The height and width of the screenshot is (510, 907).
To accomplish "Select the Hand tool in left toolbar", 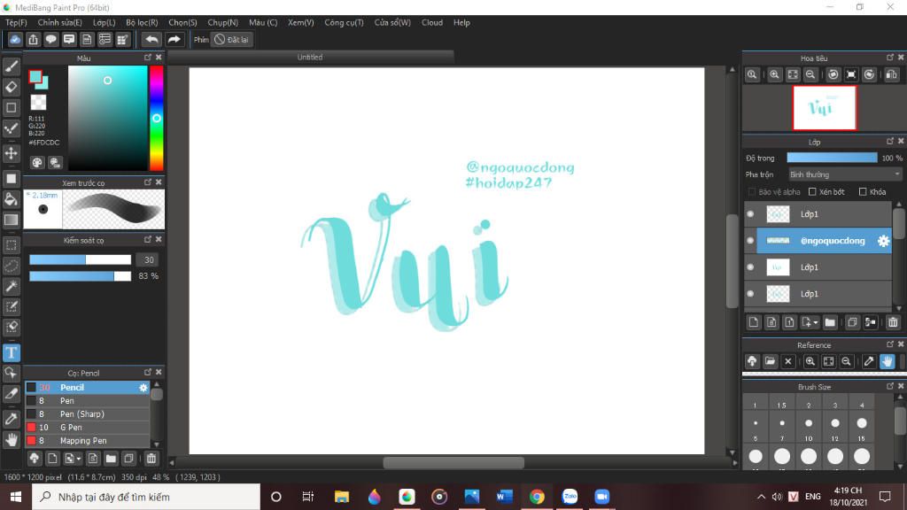I will pyautogui.click(x=11, y=440).
